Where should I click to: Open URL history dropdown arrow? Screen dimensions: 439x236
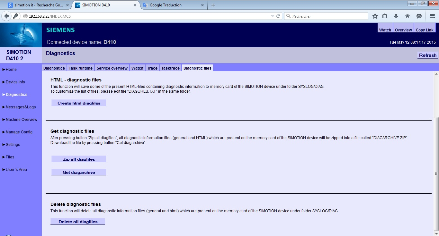273,16
